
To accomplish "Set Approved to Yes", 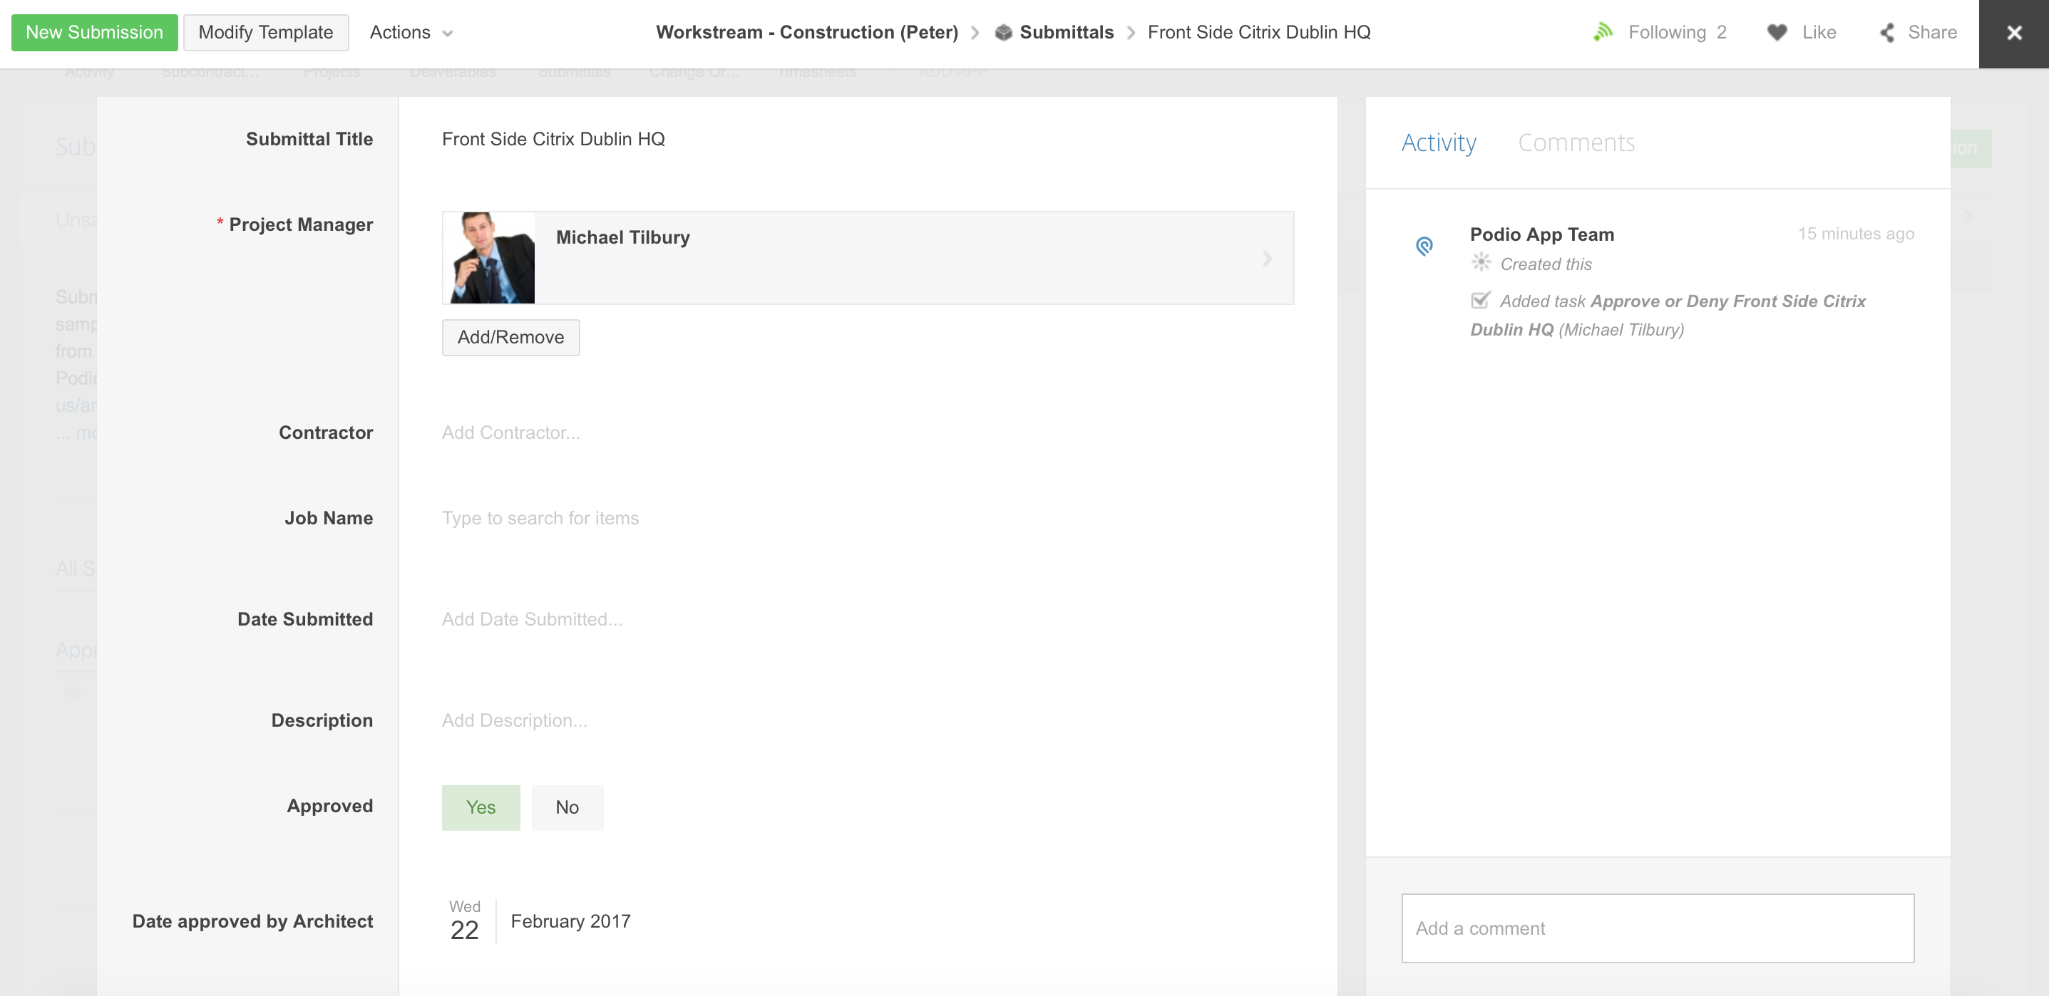I will (x=481, y=808).
